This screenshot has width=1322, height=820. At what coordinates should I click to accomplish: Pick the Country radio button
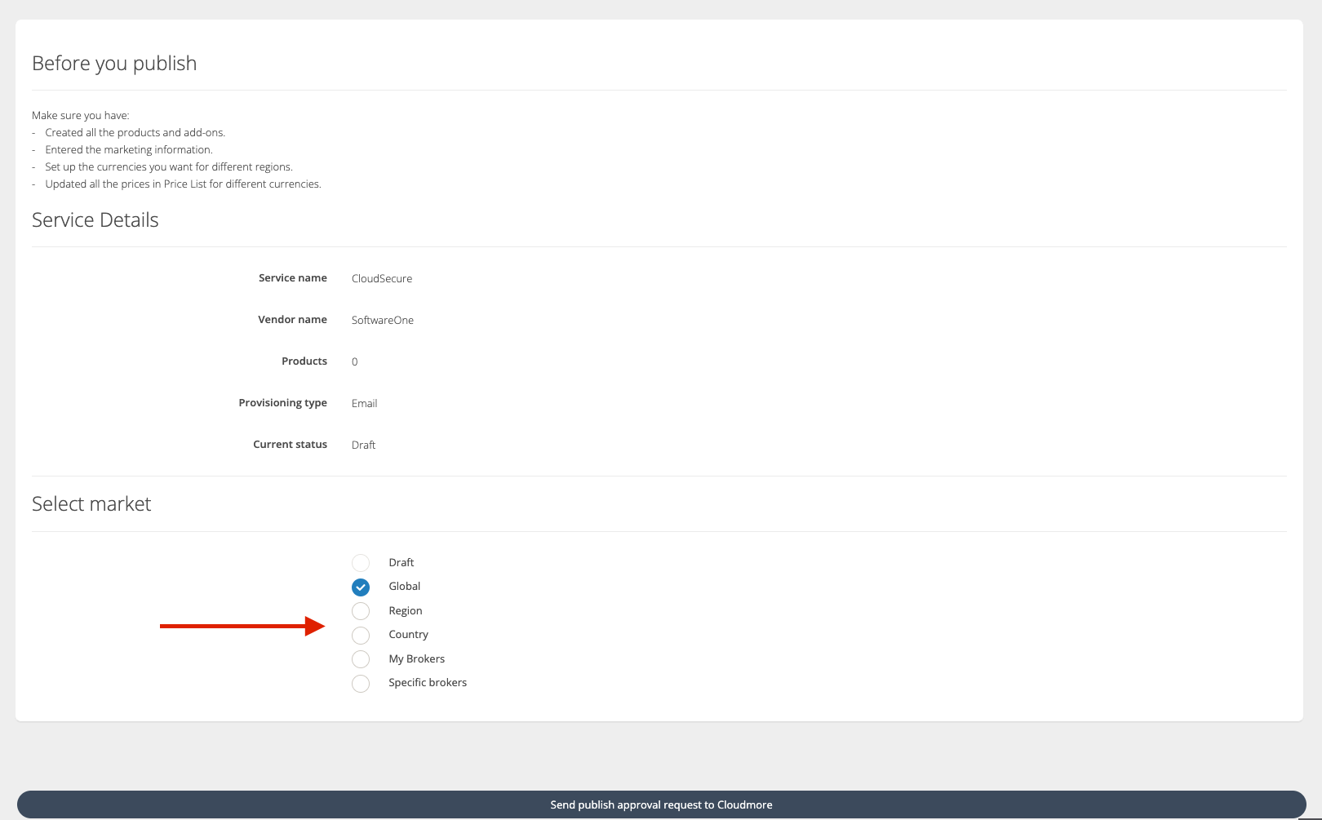point(361,636)
